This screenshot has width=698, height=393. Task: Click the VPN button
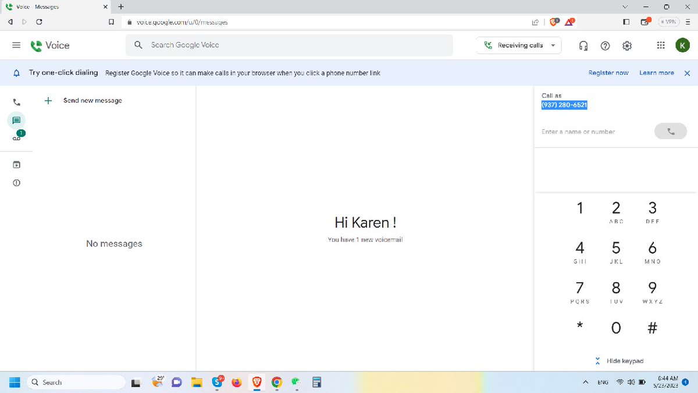tap(669, 22)
